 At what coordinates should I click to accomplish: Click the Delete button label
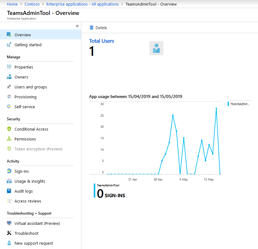[101, 28]
